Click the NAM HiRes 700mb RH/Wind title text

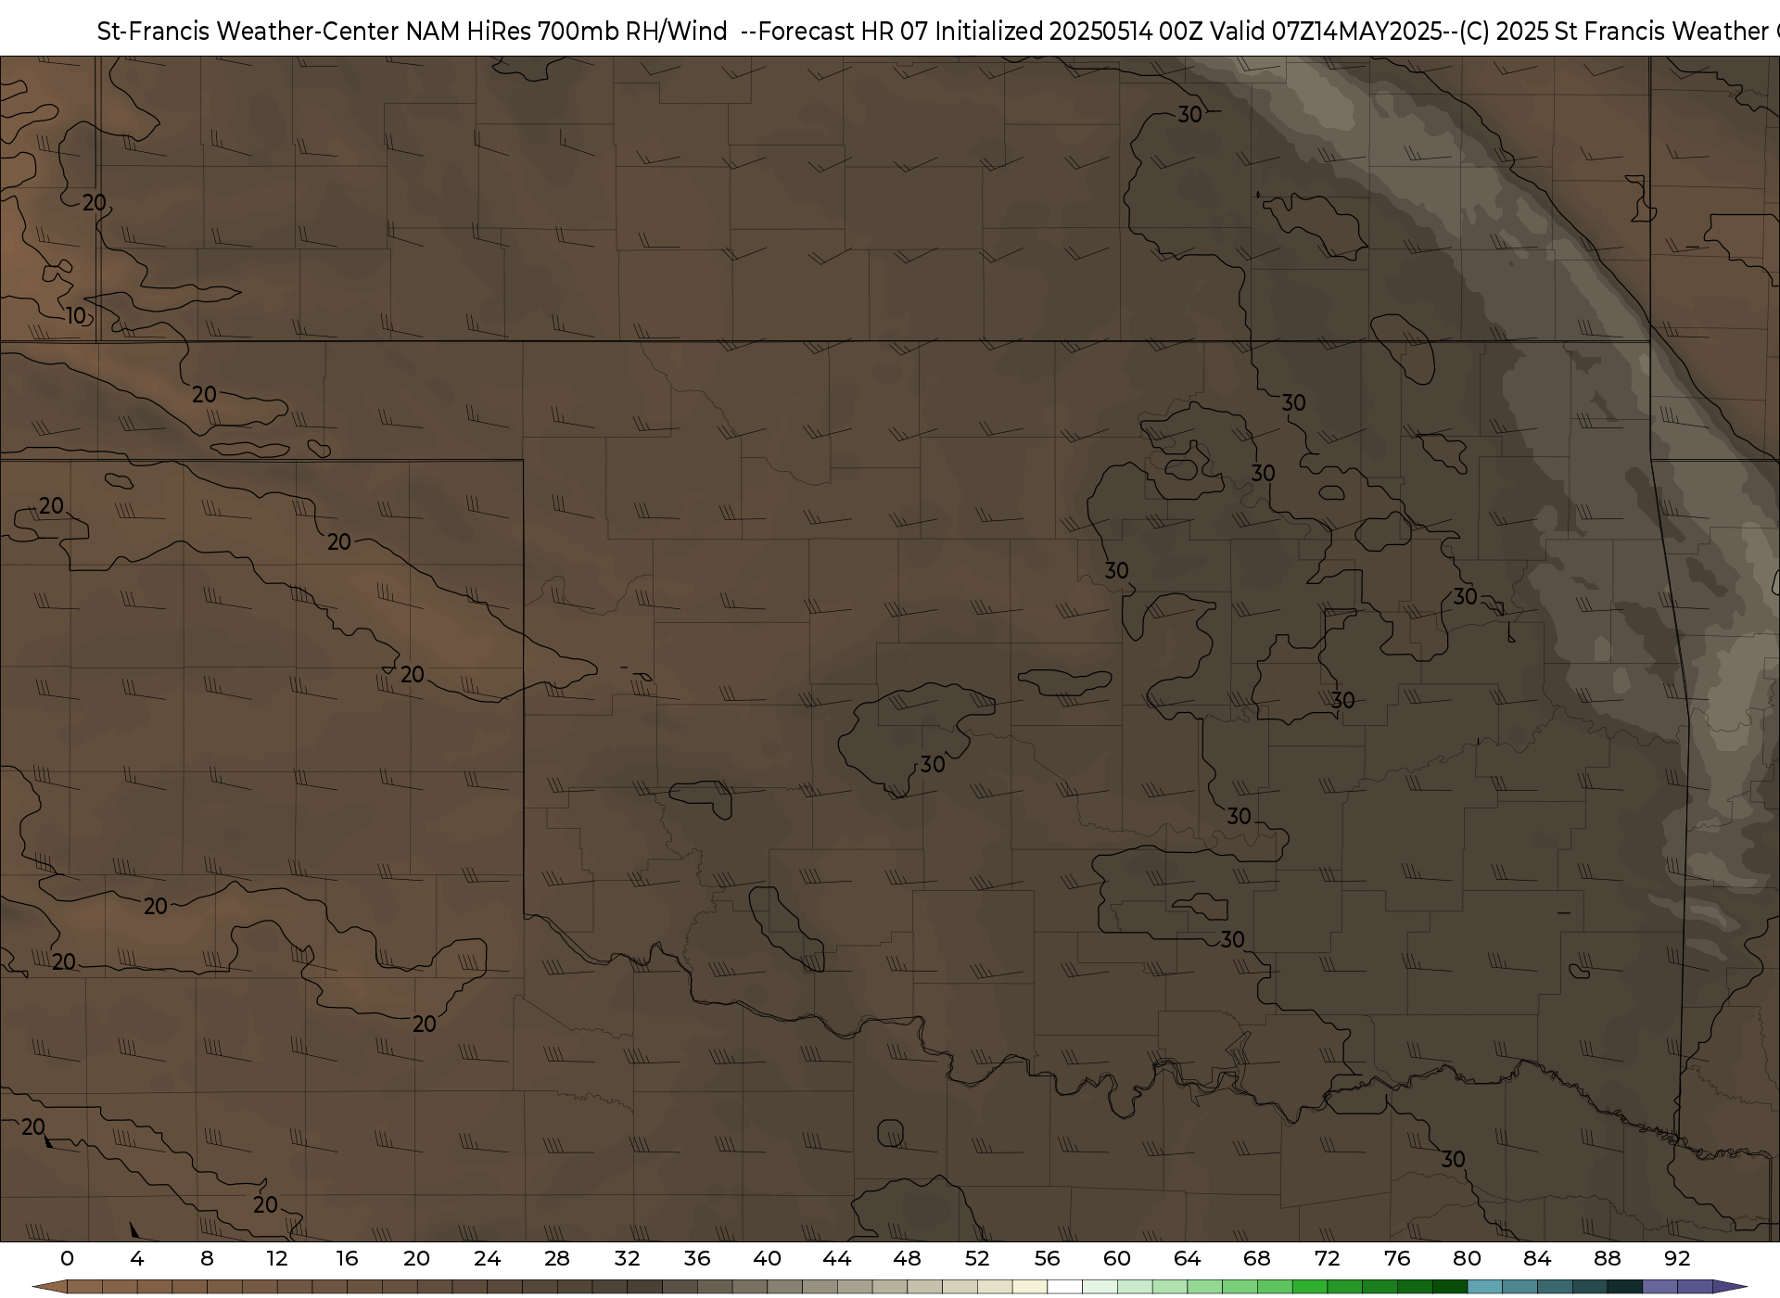click(x=566, y=32)
